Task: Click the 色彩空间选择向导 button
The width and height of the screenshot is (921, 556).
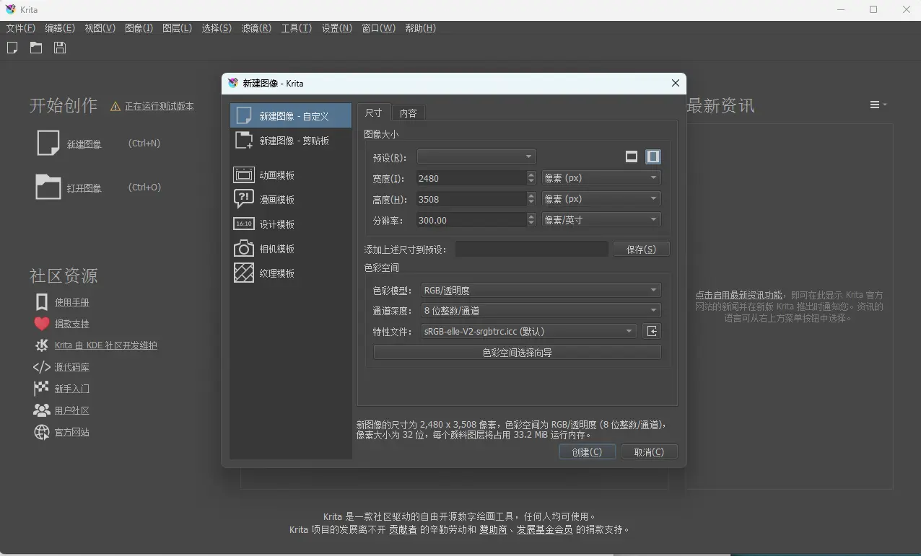Action: pos(518,352)
